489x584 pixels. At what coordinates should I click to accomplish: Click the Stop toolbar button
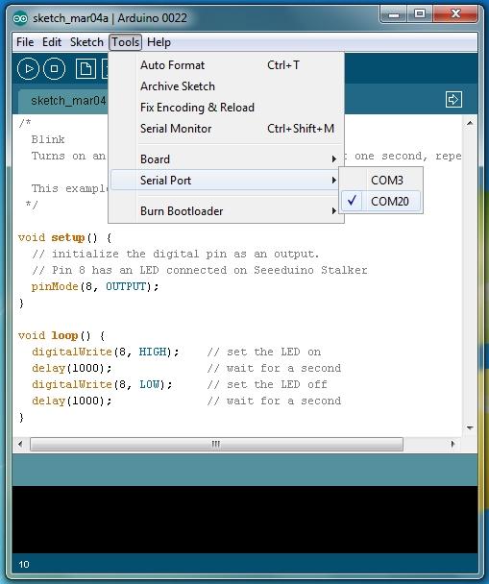click(x=55, y=69)
